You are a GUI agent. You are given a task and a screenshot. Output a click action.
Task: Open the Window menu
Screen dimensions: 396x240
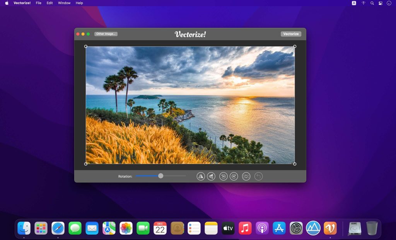(64, 3)
